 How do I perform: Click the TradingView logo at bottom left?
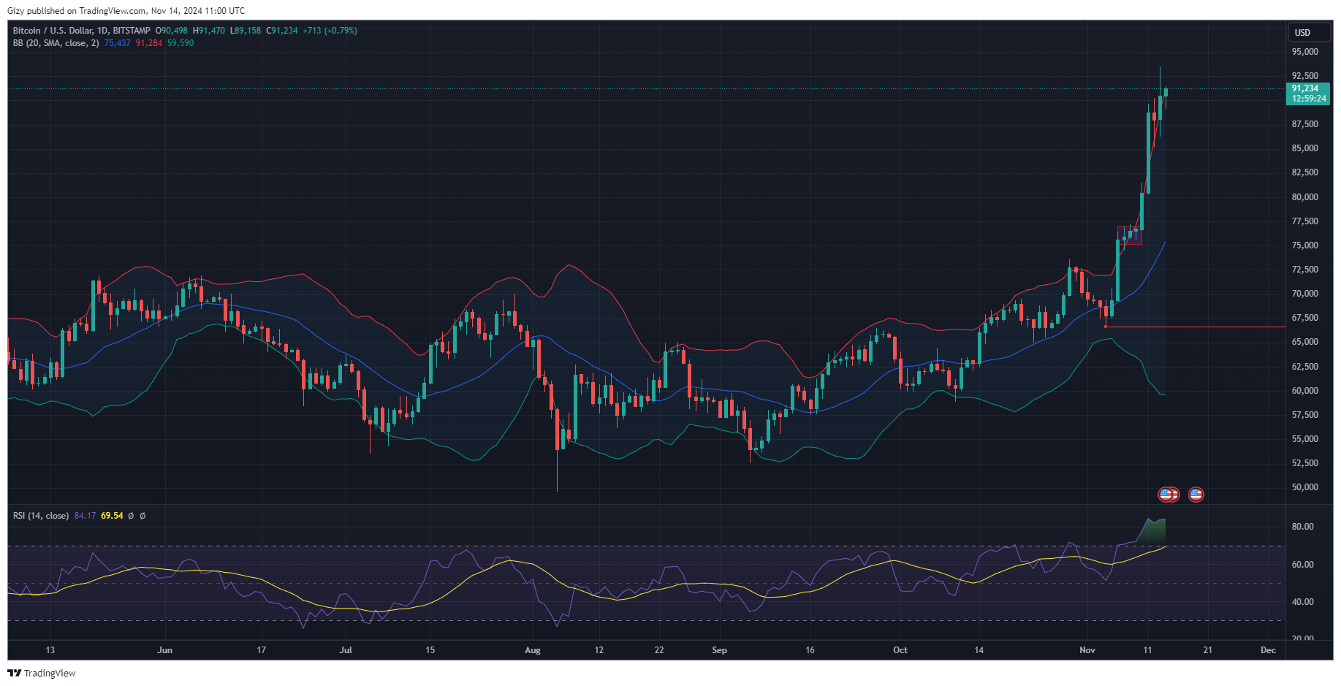click(42, 673)
